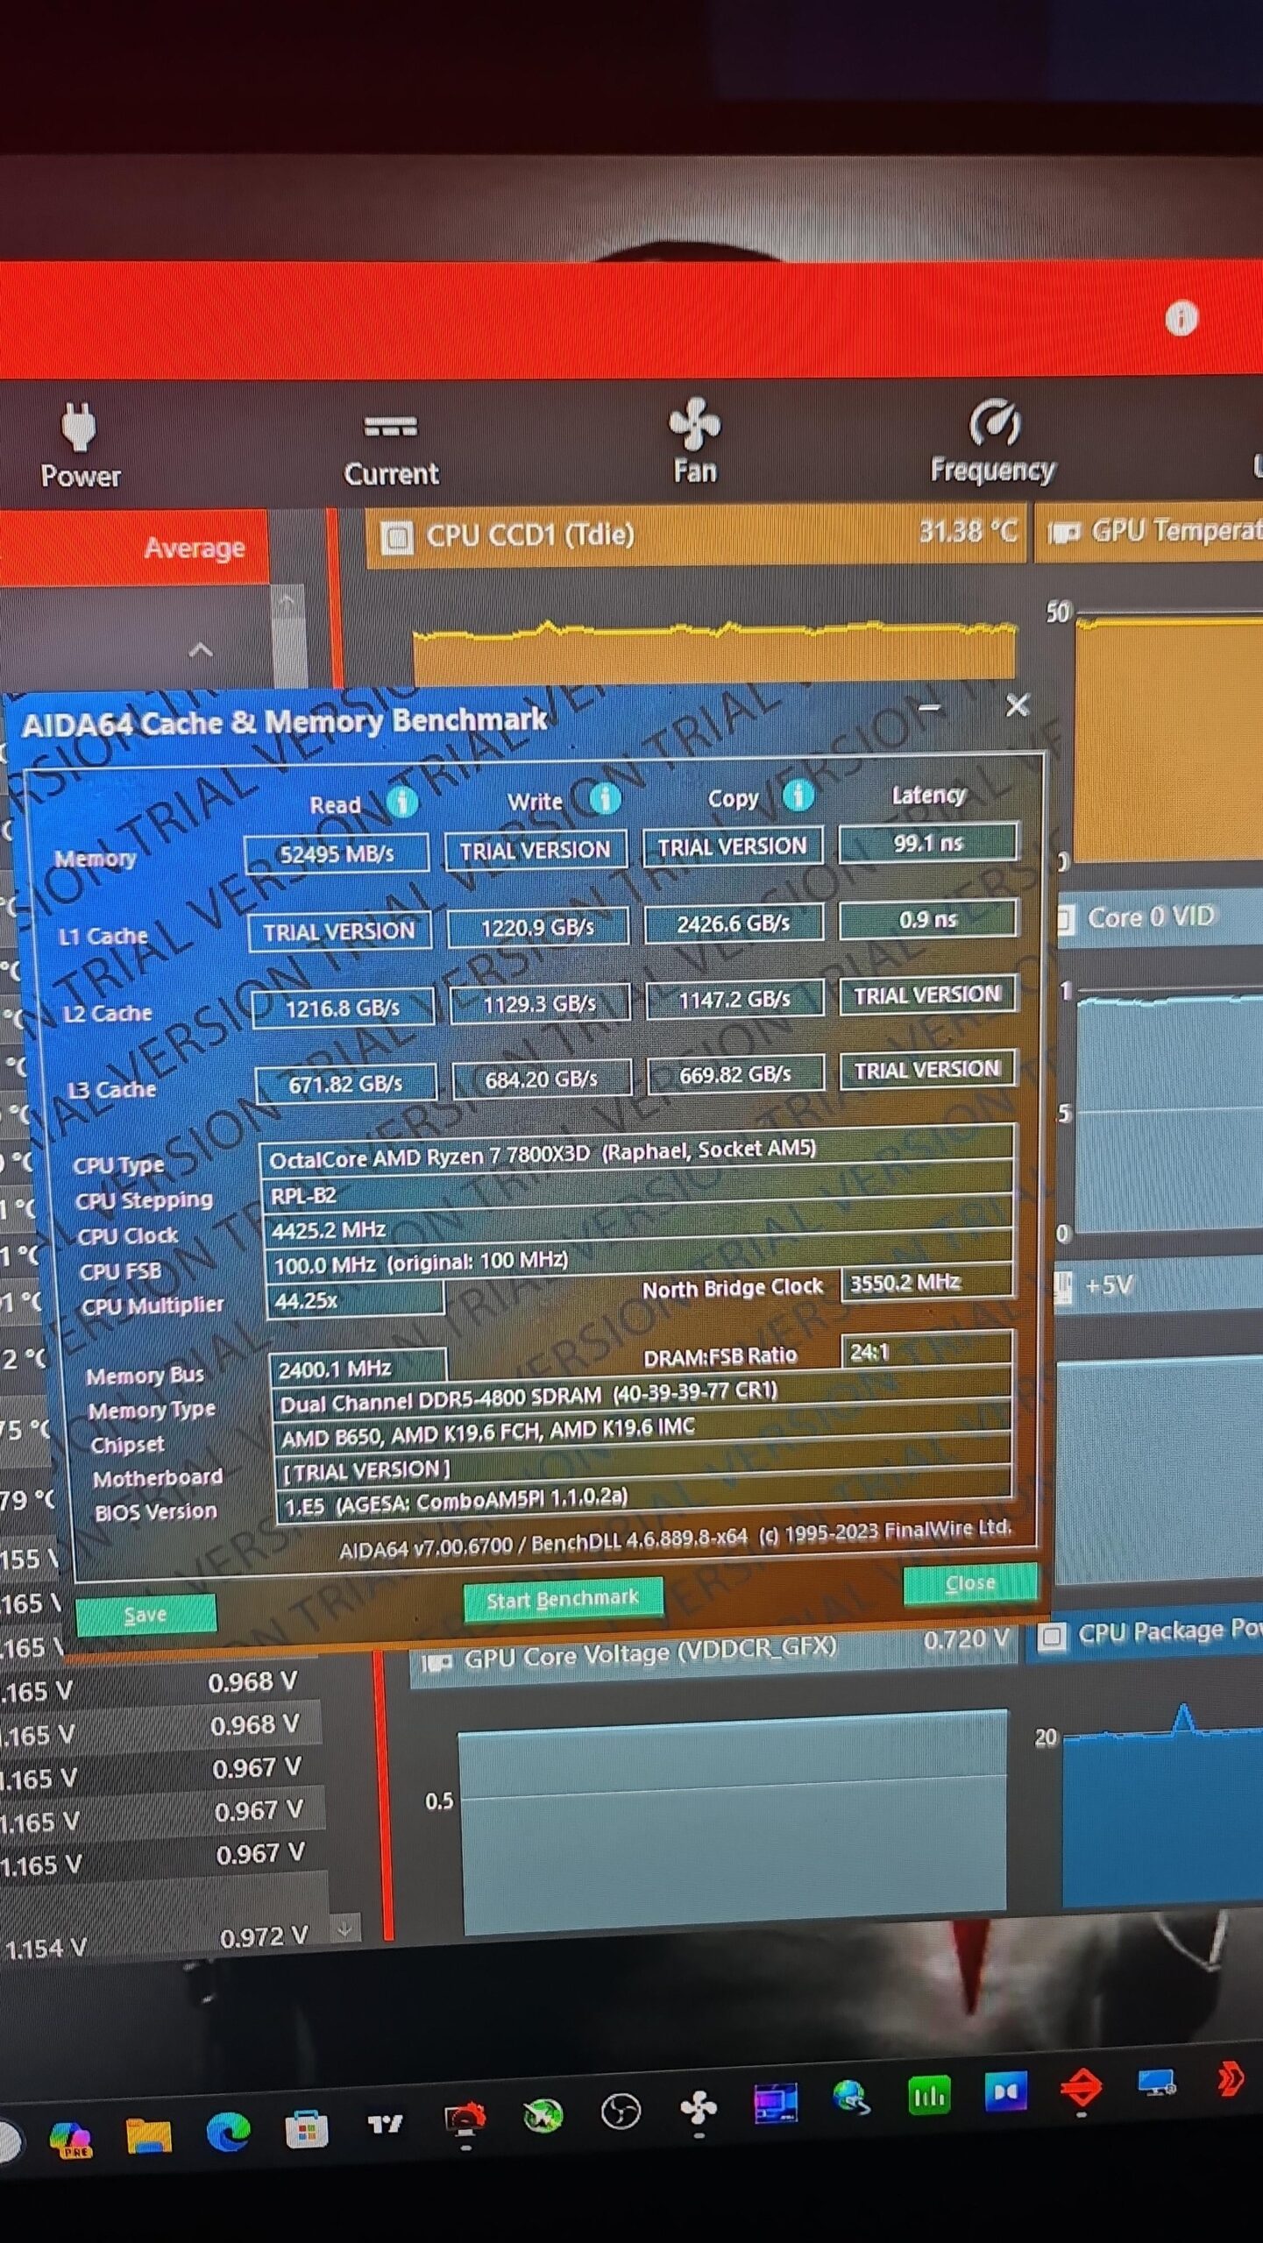Image resolution: width=1263 pixels, height=2243 pixels.
Task: Launch Microsoft Edge from the taskbar
Action: pos(228,2132)
